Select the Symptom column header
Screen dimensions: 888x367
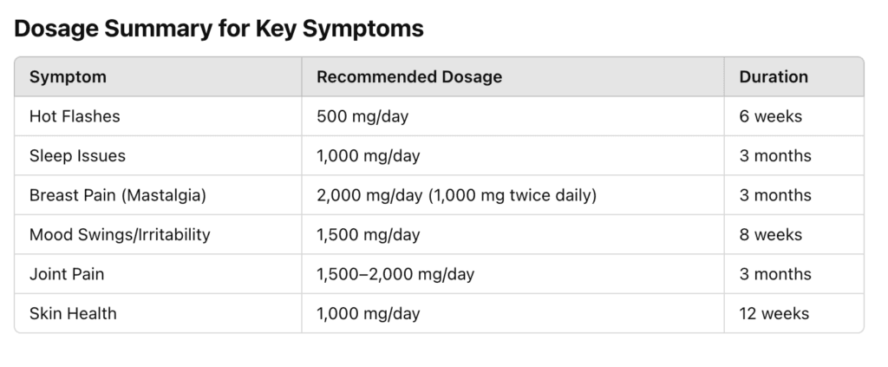coord(158,76)
